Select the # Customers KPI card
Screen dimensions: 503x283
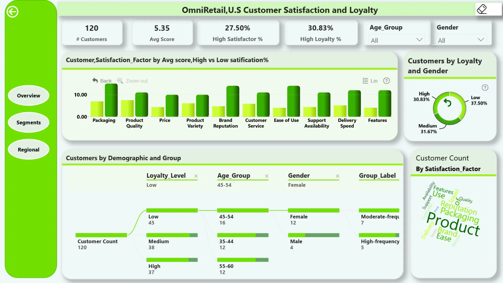pyautogui.click(x=92, y=33)
